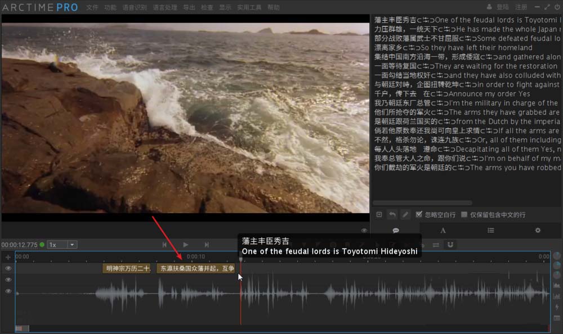The width and height of the screenshot is (563, 334).
Task: Select the line 藩主丰臣秀吉 in text panel
Action: (x=467, y=20)
